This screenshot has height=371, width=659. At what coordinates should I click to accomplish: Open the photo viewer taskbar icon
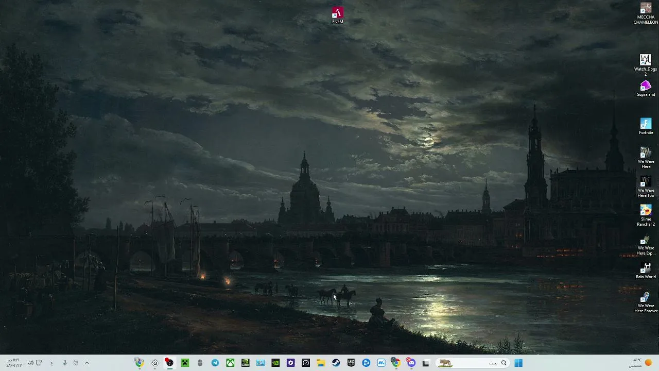tap(261, 363)
